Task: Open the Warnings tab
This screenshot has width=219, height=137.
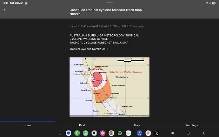Action: (191, 125)
